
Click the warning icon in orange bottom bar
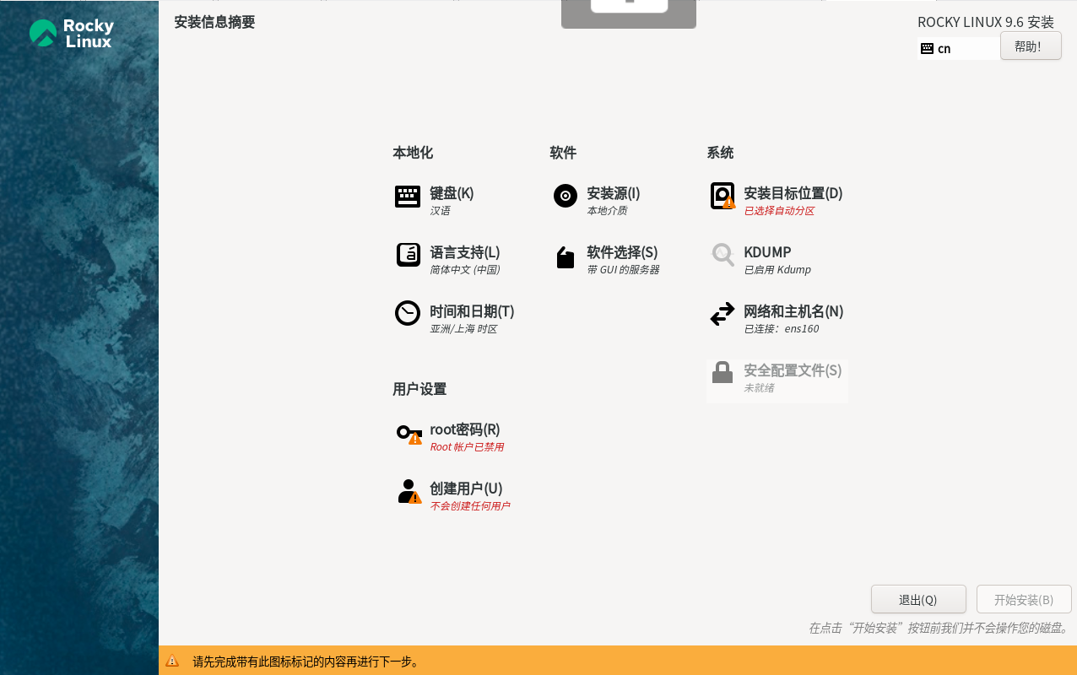[172, 661]
